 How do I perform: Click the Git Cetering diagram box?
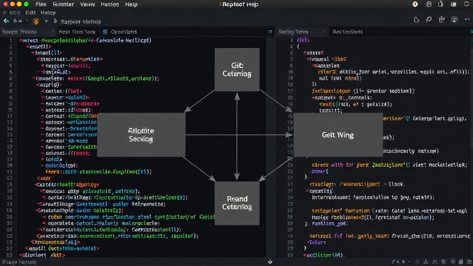[x=237, y=70]
